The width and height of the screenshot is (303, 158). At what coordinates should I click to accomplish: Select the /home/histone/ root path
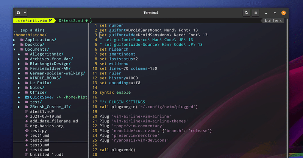(30, 35)
